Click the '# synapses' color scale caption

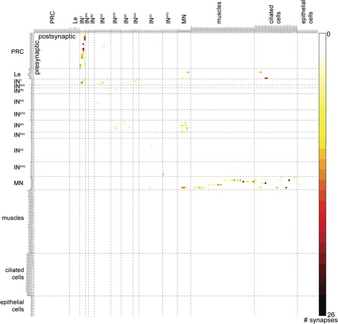pos(320,320)
